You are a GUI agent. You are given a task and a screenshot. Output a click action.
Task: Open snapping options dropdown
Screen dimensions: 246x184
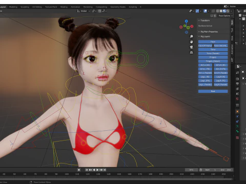tap(105, 11)
